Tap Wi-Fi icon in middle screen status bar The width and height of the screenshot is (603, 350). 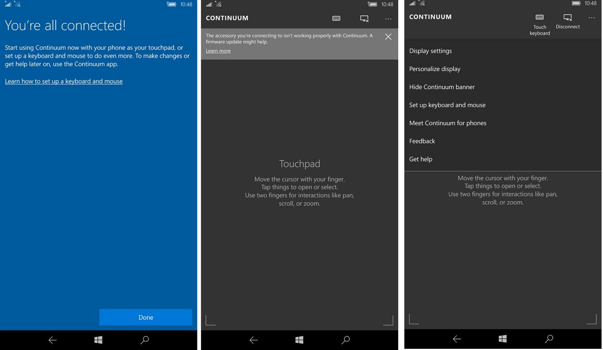(219, 4)
